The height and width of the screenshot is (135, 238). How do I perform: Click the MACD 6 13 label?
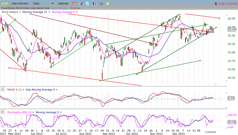coord(14,90)
